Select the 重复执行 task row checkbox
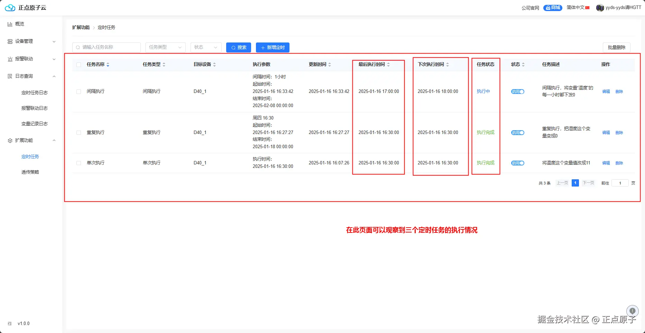The width and height of the screenshot is (645, 333). (x=79, y=133)
